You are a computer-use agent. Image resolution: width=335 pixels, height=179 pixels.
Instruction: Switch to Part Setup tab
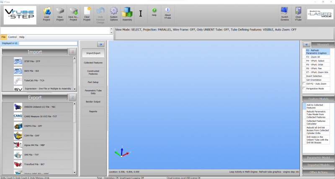93,82
